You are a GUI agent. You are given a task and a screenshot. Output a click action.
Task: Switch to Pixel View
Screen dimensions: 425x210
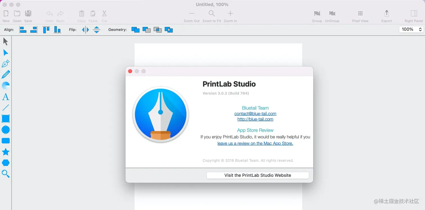(x=360, y=13)
